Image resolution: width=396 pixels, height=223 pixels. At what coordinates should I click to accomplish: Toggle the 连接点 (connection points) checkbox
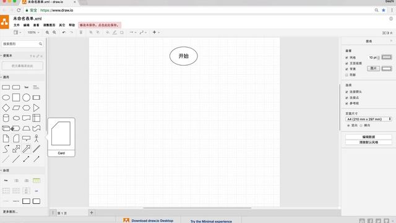pyautogui.click(x=346, y=98)
